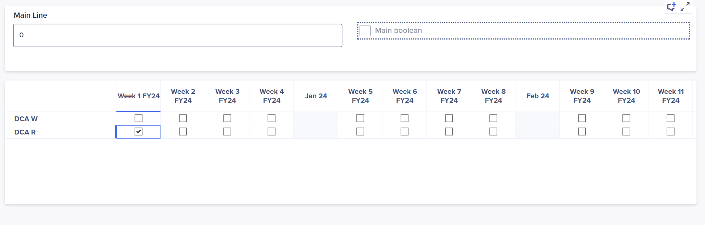705x225 pixels.
Task: Click the add comment icon
Action: 671,7
